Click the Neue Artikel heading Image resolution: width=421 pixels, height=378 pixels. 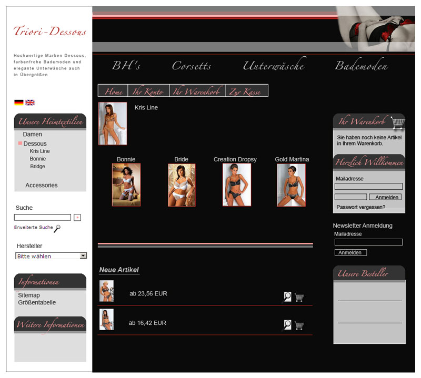click(x=119, y=270)
